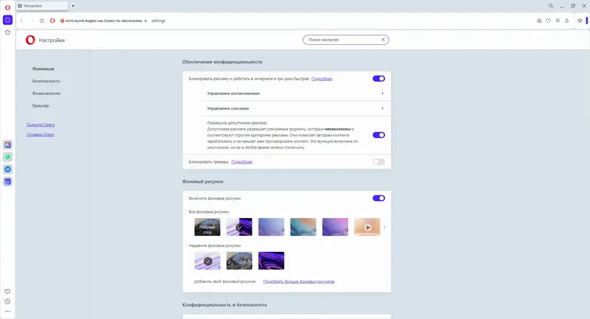Click the Фоновый рисунок heading
590x319 pixels.
pos(203,181)
